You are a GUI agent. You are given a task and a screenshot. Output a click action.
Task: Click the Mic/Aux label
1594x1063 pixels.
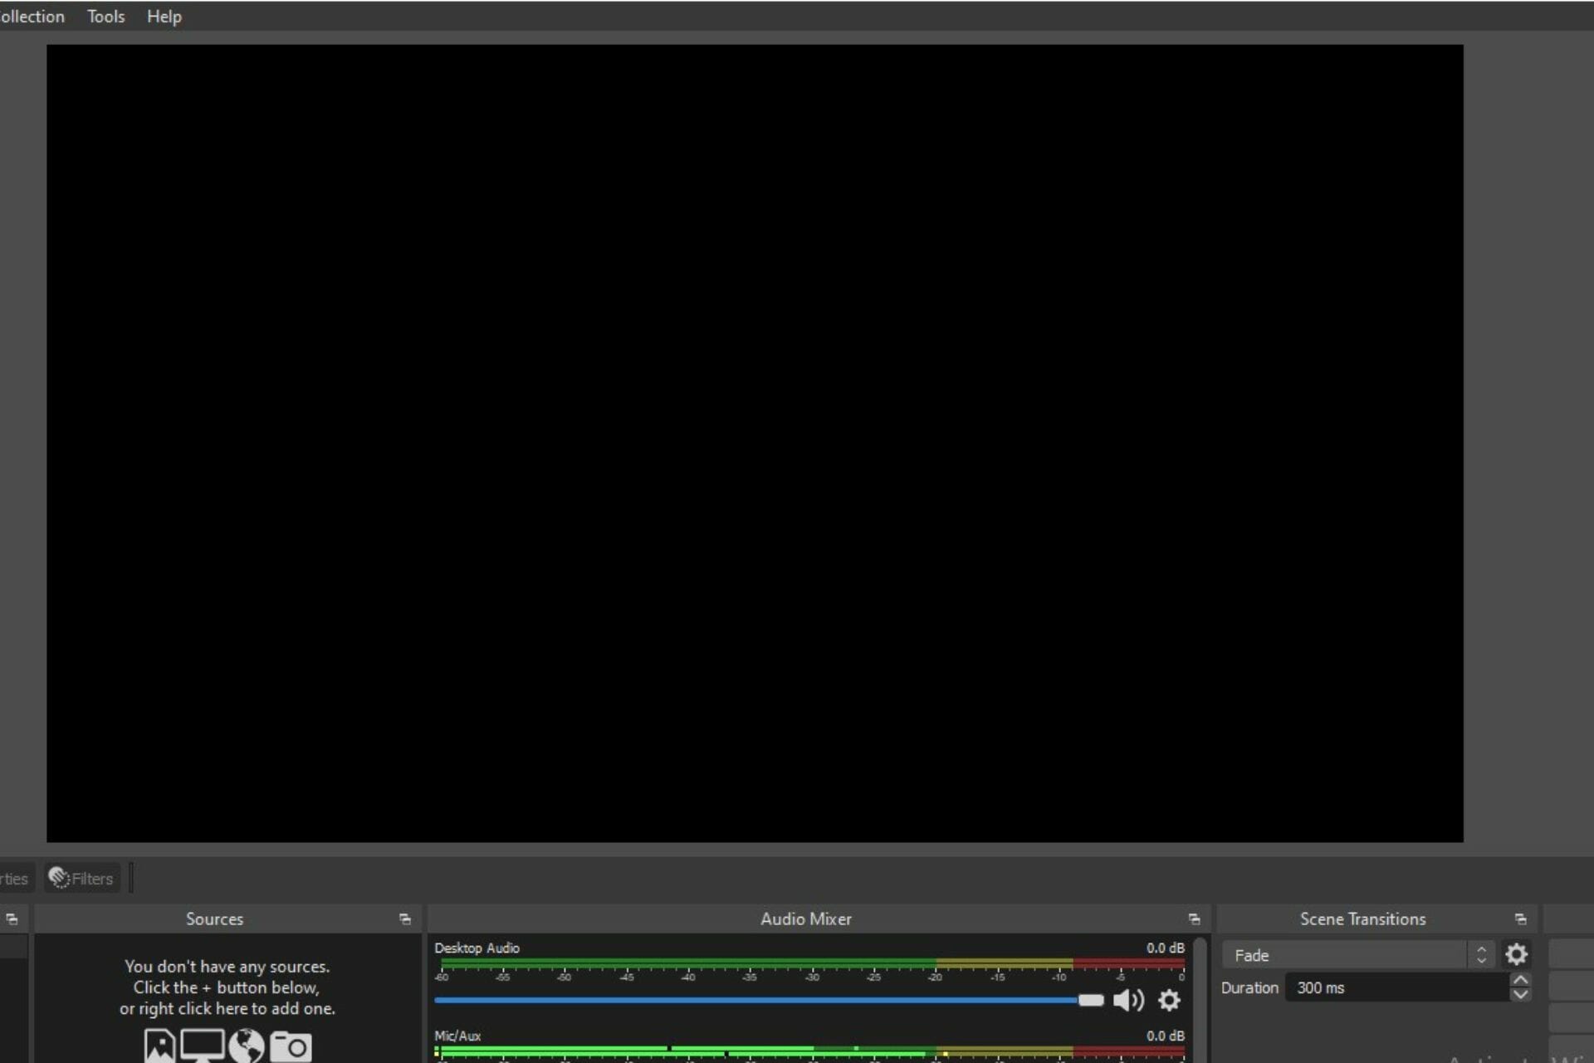click(x=457, y=1036)
